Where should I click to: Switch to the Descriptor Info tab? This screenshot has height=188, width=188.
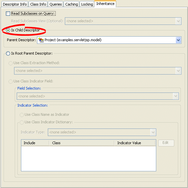point(15,4)
